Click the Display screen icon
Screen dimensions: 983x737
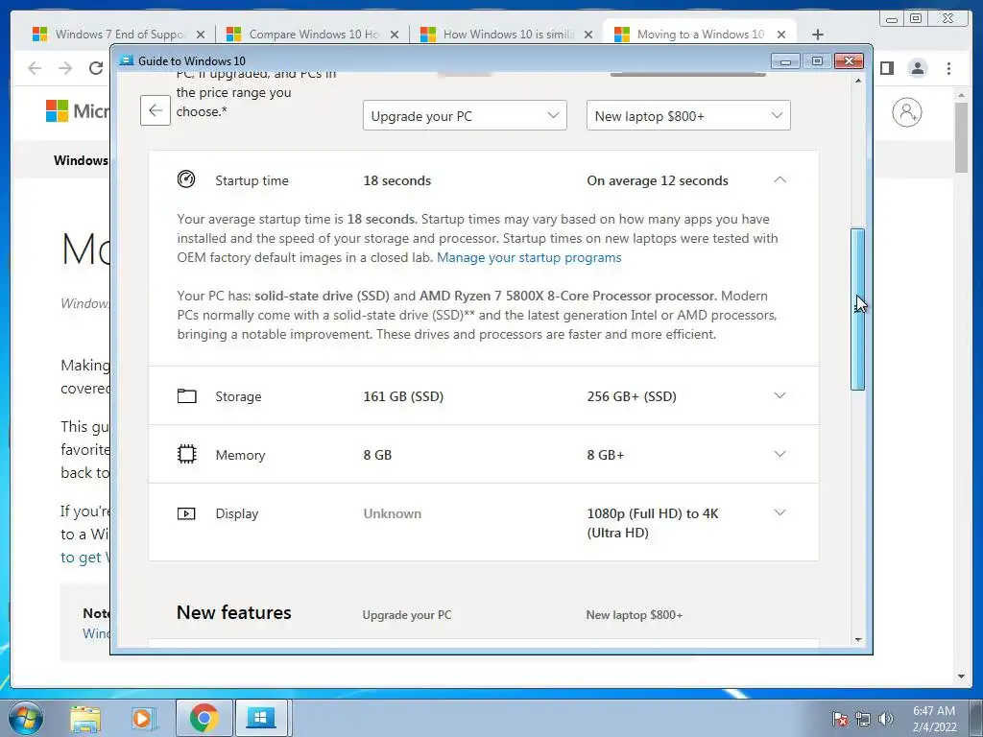click(x=186, y=514)
